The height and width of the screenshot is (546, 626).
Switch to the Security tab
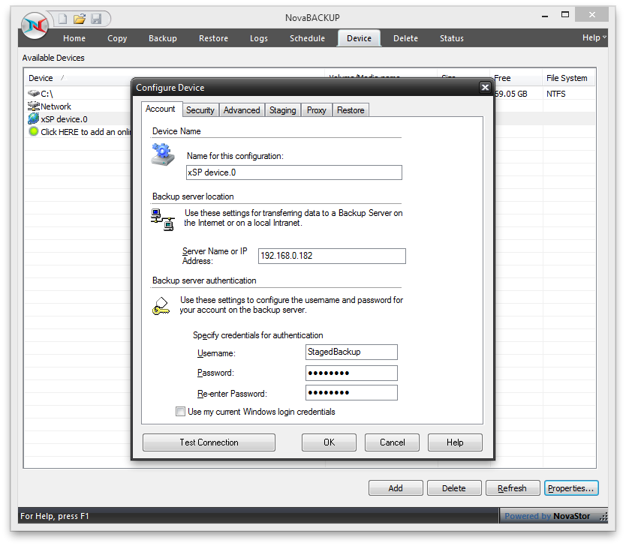[200, 110]
